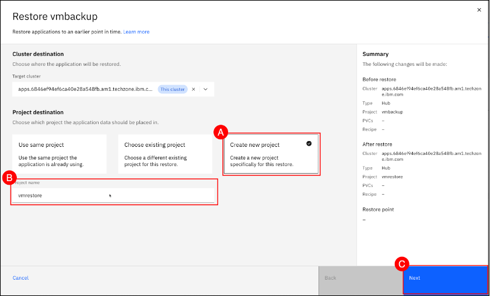Open the Learn more link

[x=136, y=31]
